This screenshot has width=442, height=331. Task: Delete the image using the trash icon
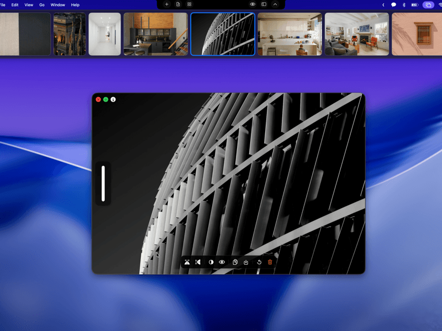pyautogui.click(x=270, y=262)
